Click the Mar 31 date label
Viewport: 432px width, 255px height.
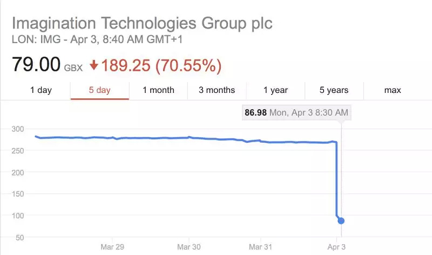click(261, 246)
